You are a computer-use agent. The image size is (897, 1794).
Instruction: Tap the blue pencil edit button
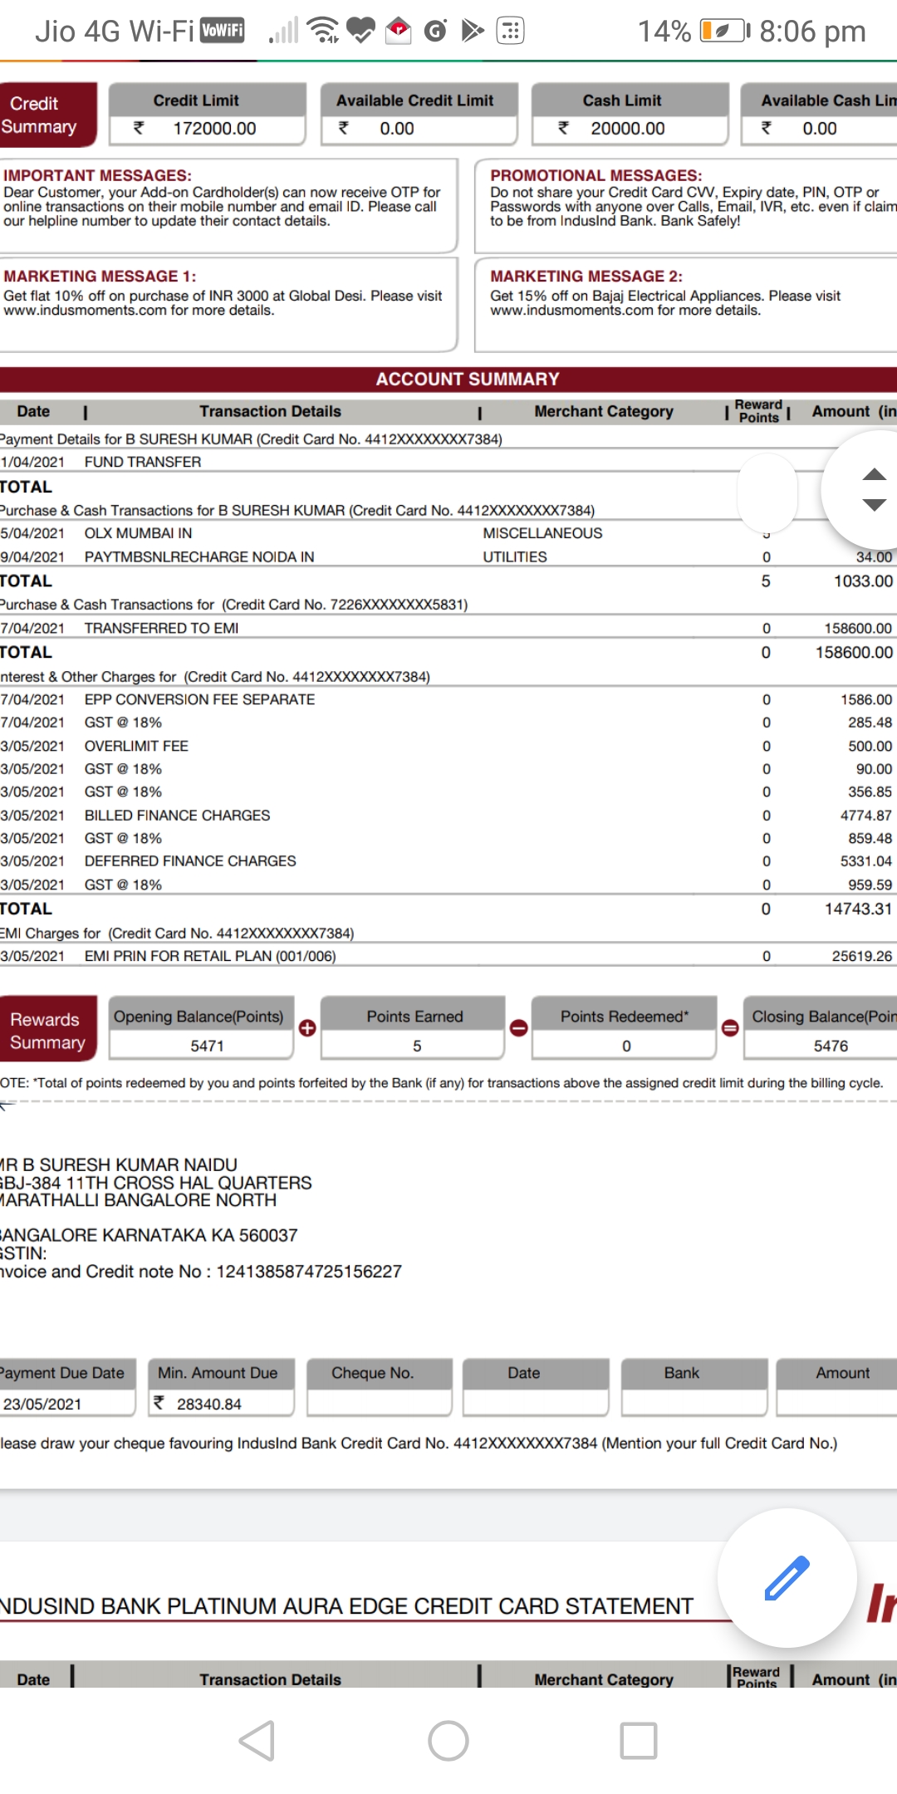tap(787, 1578)
